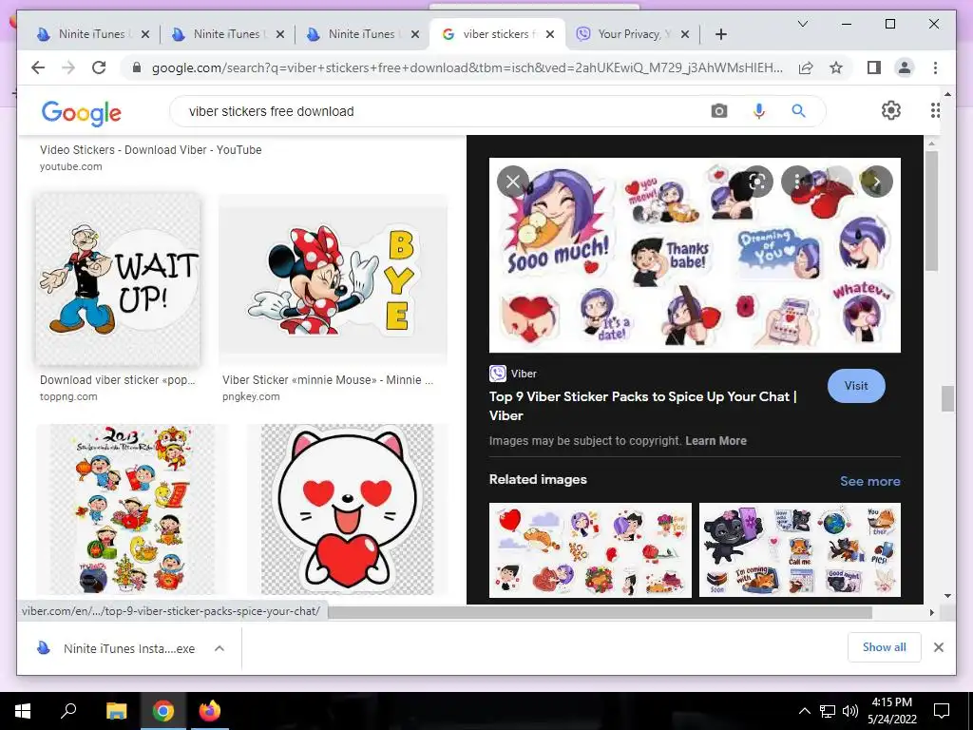Screen dimensions: 973x730
Task: Go back to previous page
Action: point(38,67)
